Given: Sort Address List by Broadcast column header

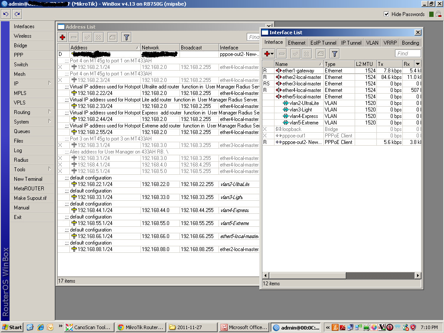Looking at the screenshot, I should tap(199, 48).
